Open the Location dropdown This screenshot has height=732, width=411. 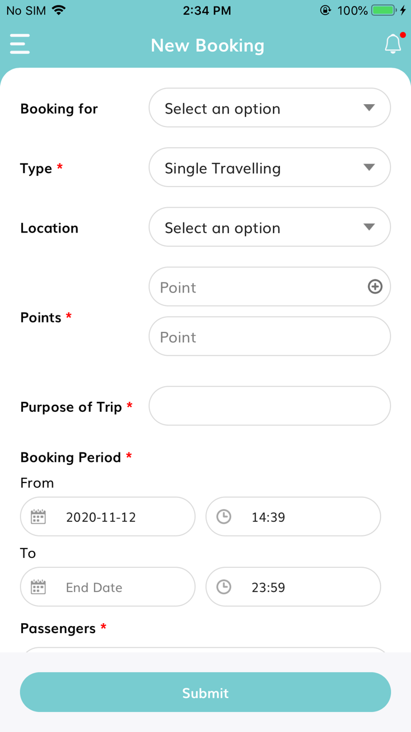point(269,227)
